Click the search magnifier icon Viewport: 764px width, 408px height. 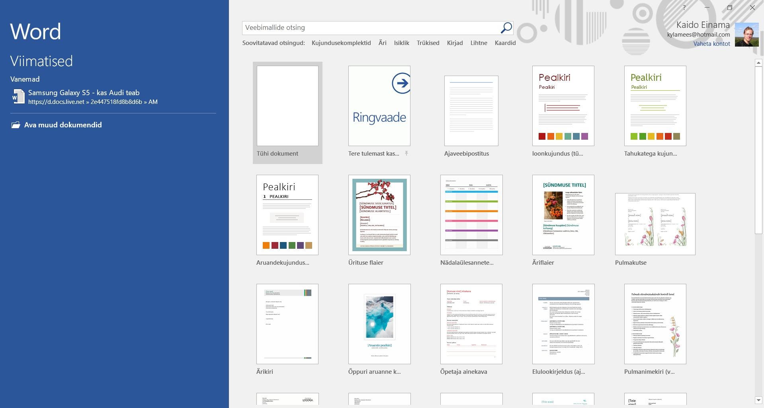[506, 28]
